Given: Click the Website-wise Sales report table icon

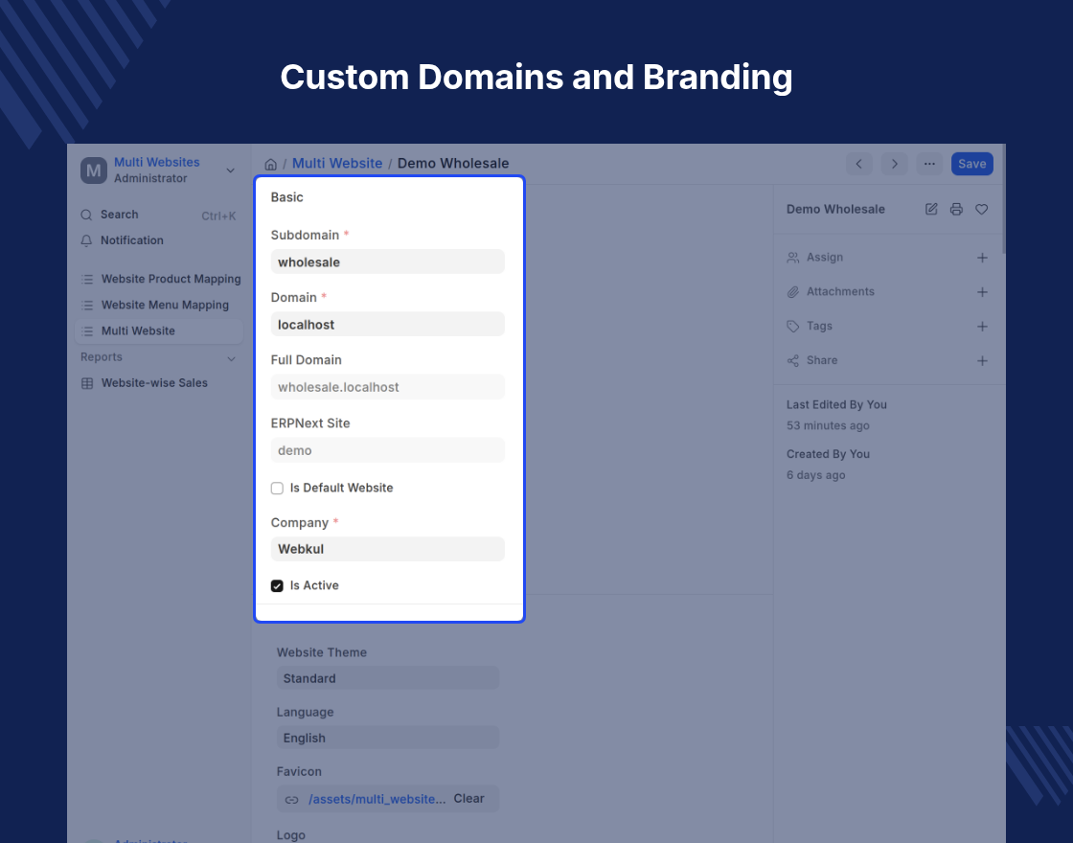Looking at the screenshot, I should click(x=87, y=383).
